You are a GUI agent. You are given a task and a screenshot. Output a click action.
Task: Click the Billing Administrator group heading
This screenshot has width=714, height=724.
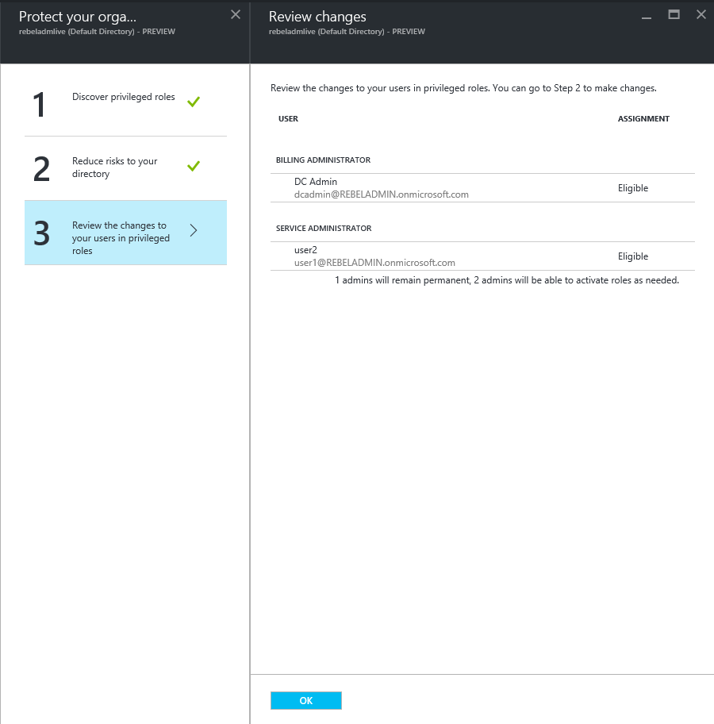tap(323, 160)
